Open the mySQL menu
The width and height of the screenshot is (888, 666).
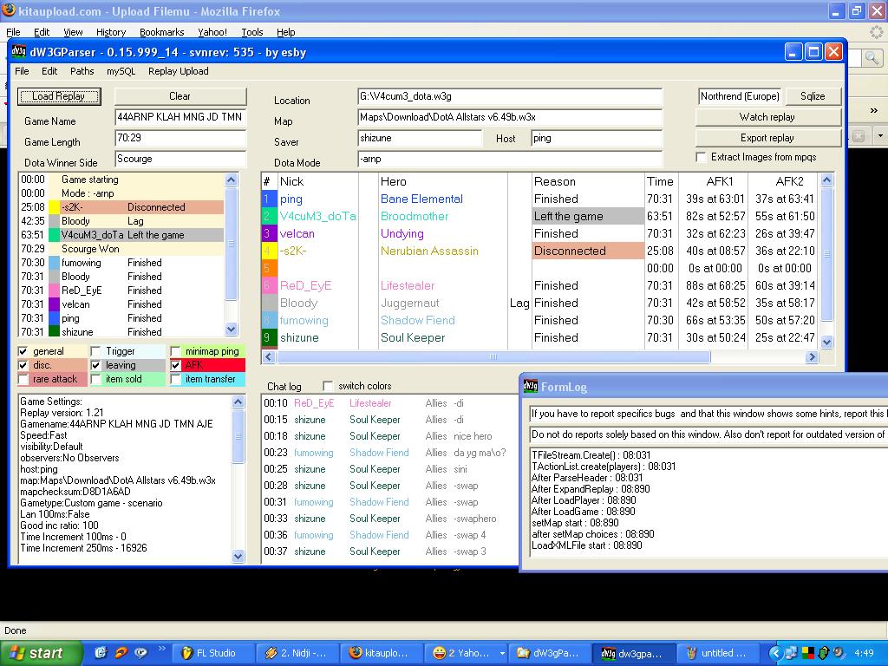(121, 71)
